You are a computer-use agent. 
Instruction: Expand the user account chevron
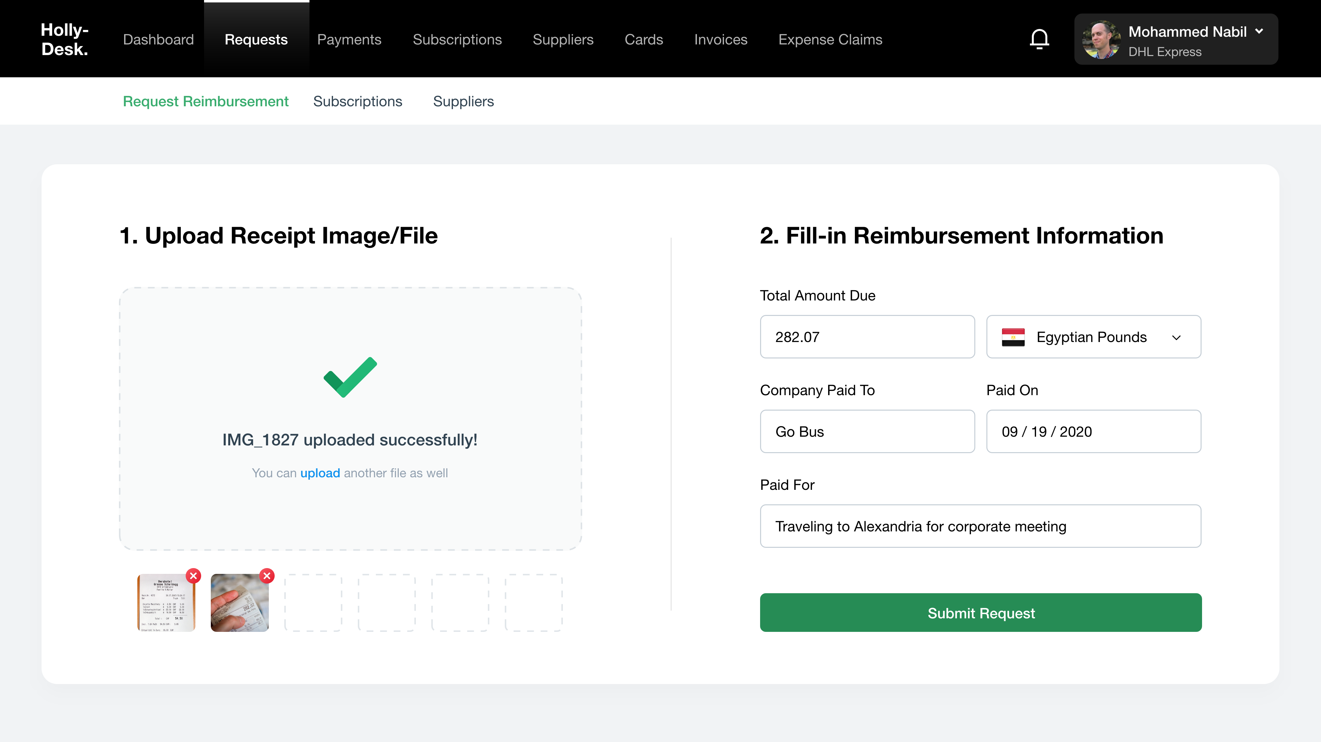pos(1259,32)
